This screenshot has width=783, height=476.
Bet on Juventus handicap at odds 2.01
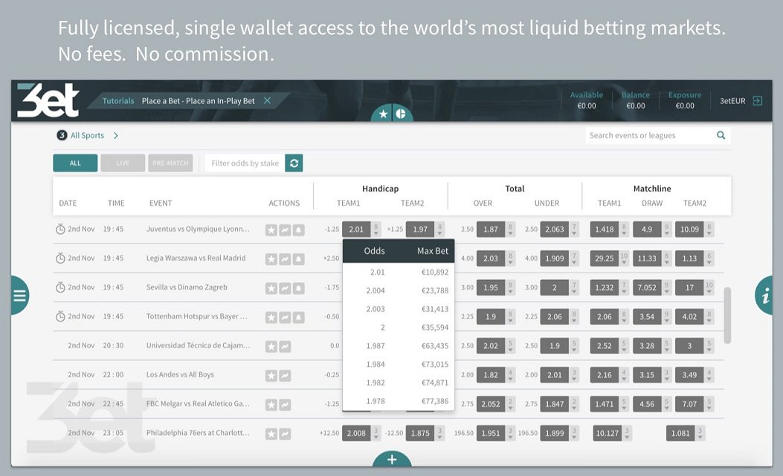point(356,229)
